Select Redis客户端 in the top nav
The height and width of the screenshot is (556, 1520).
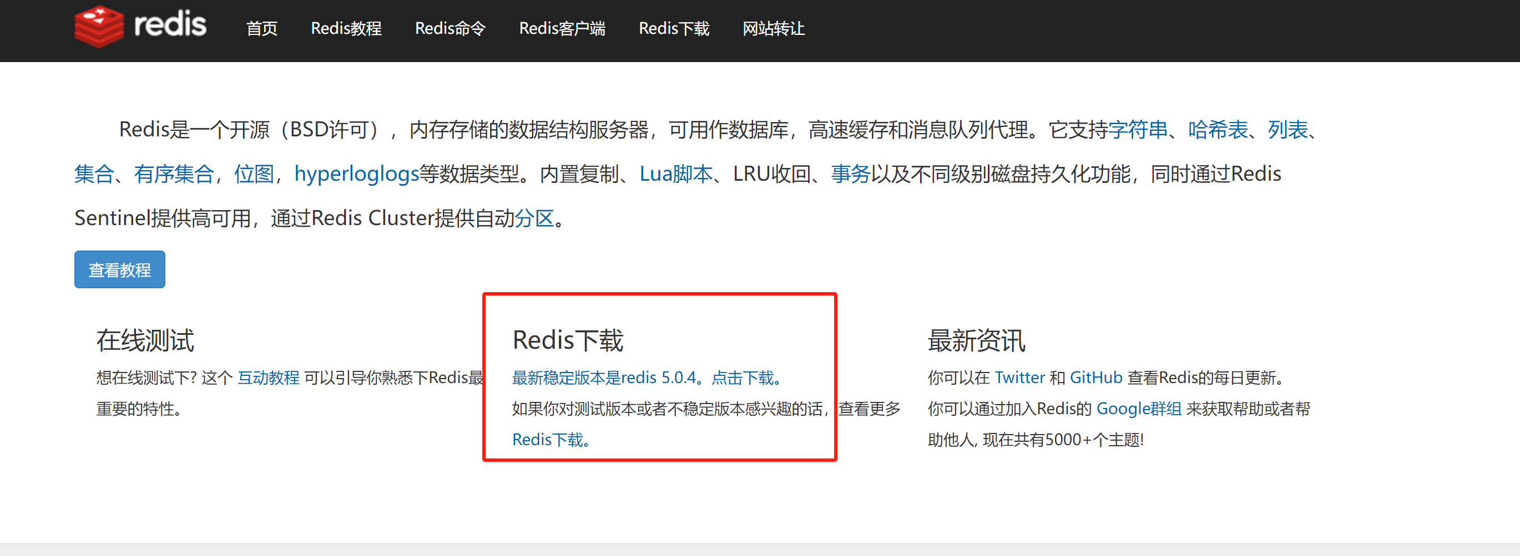tap(562, 28)
